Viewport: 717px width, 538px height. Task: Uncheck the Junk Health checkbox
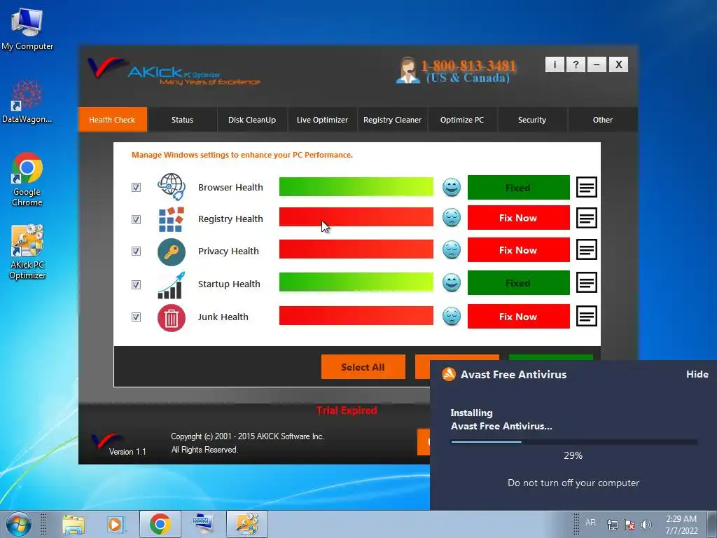(137, 317)
